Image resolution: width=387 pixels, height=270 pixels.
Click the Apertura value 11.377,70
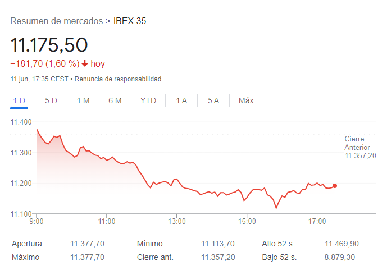coord(87,244)
